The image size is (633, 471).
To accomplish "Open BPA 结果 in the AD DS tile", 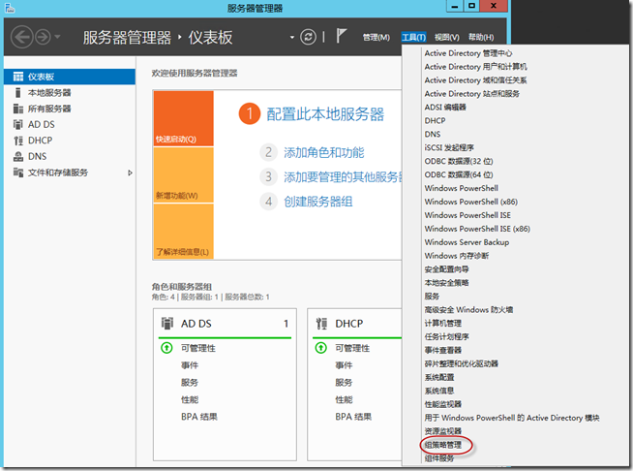I will pyautogui.click(x=199, y=417).
